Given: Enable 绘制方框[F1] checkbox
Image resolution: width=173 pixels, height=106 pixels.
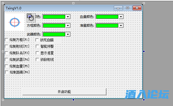Looking at the screenshot, I should tap(7, 40).
